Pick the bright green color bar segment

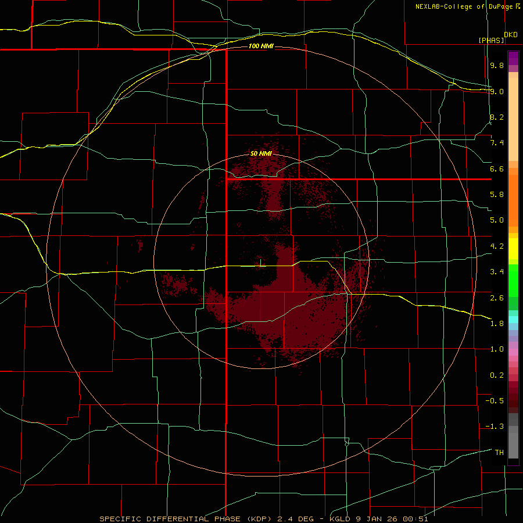(x=513, y=280)
